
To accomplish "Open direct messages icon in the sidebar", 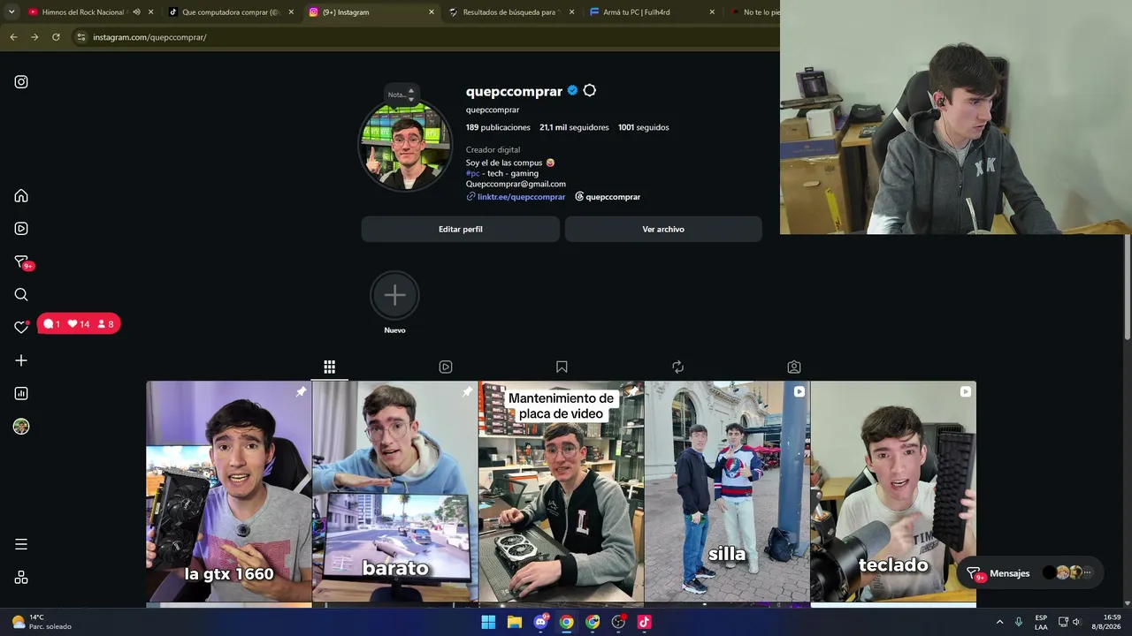I will tap(22, 262).
